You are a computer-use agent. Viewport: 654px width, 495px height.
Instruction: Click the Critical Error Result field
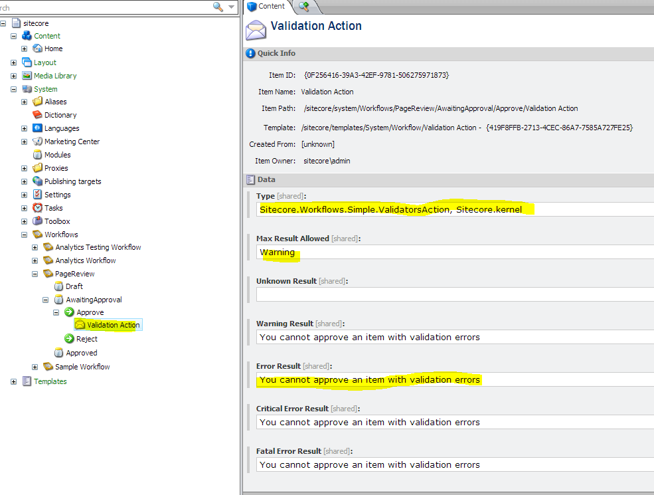(455, 422)
